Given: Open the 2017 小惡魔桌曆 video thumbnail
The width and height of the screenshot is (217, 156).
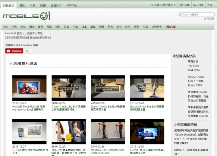Looking at the screenshot, I should (69, 131).
